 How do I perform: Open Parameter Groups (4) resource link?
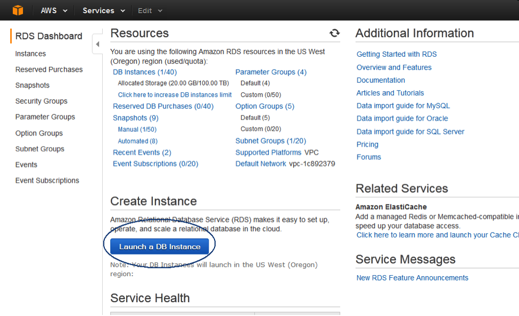(271, 72)
